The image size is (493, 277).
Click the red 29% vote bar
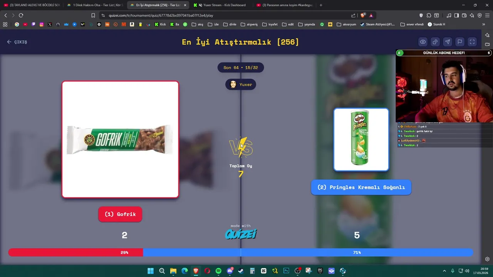tap(75, 252)
